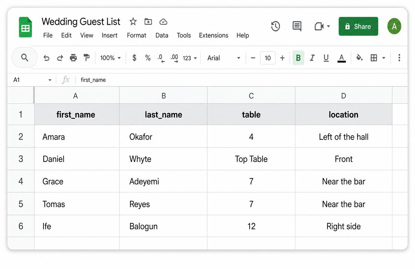Image resolution: width=415 pixels, height=269 pixels.
Task: Open the Tools menu
Action: coord(184,35)
